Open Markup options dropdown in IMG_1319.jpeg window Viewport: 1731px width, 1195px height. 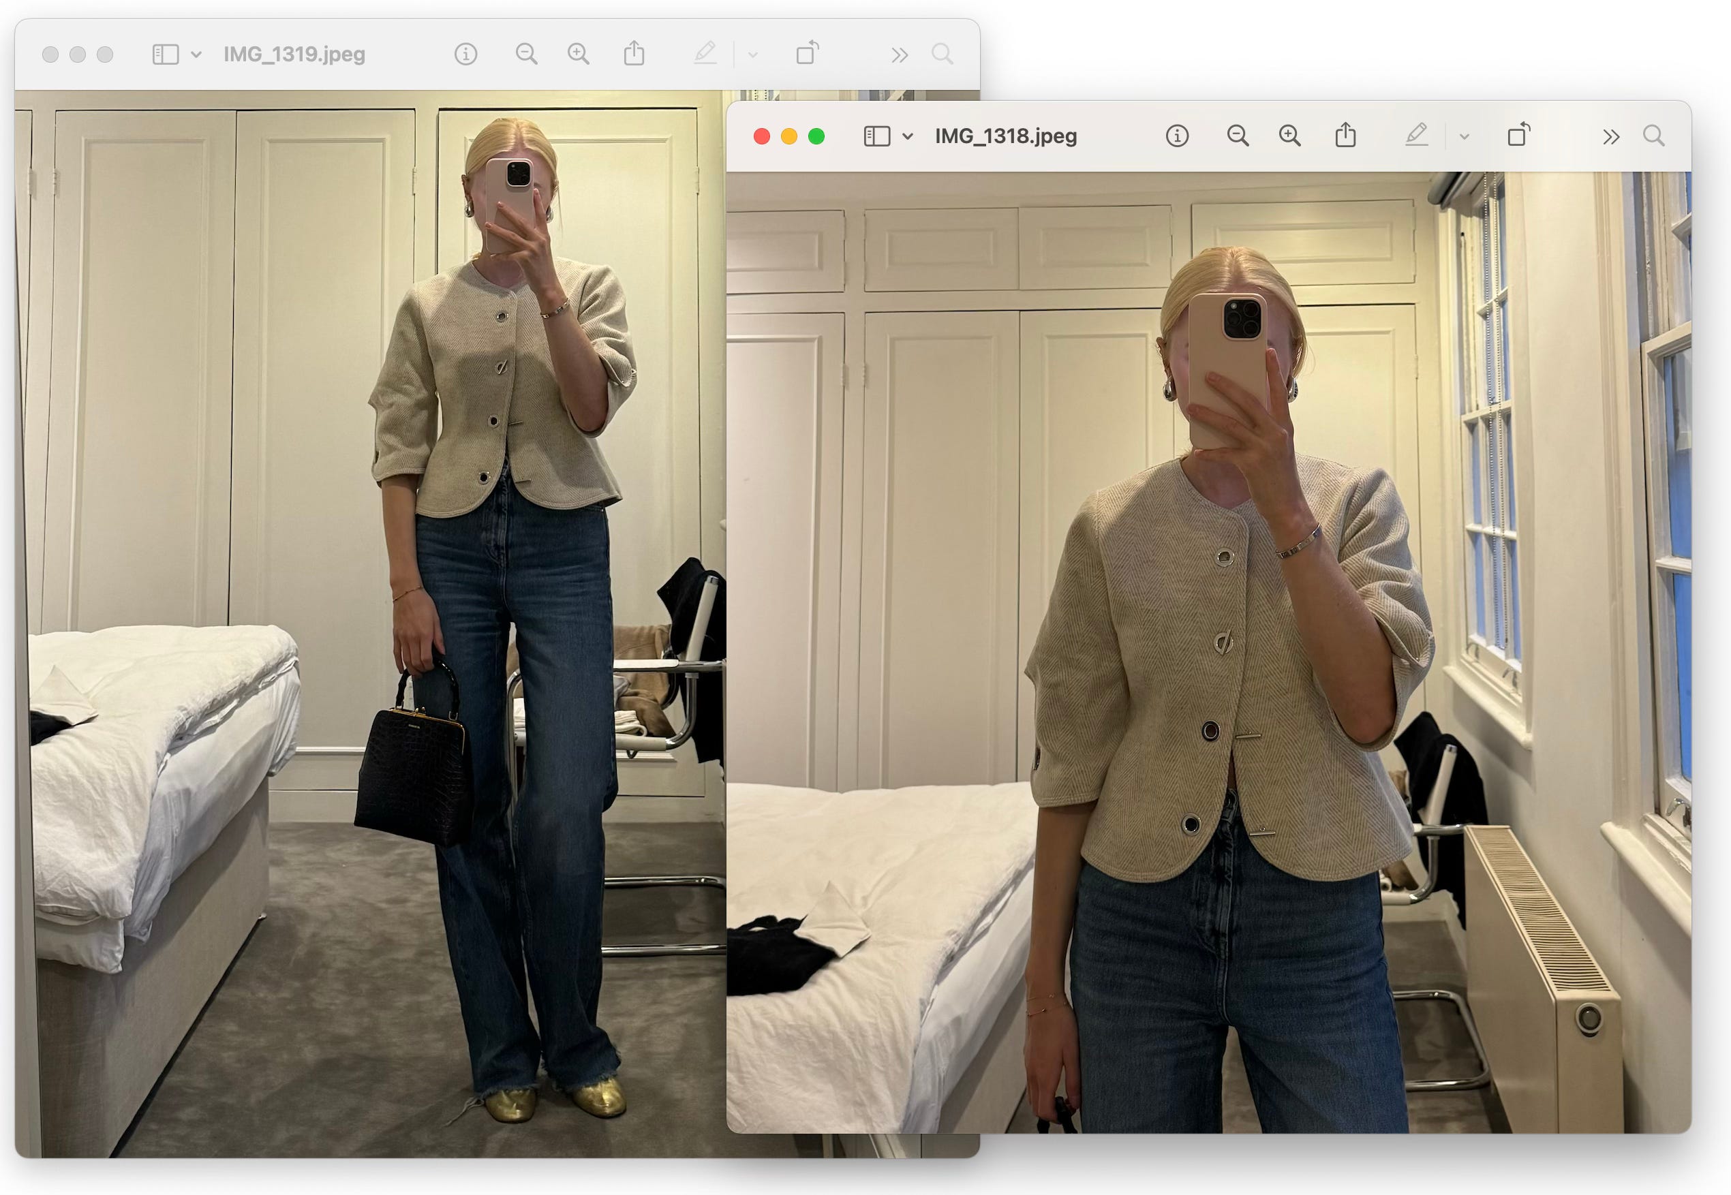(x=753, y=55)
